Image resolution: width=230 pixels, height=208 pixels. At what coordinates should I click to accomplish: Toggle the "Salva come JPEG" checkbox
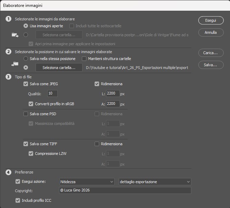[x=26, y=84]
